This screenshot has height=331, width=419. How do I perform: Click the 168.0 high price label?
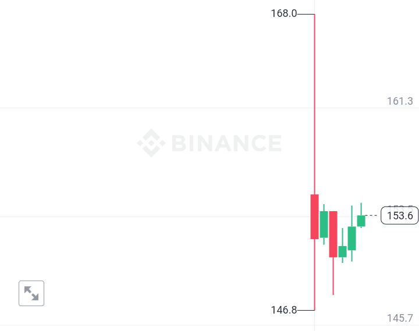click(x=283, y=13)
